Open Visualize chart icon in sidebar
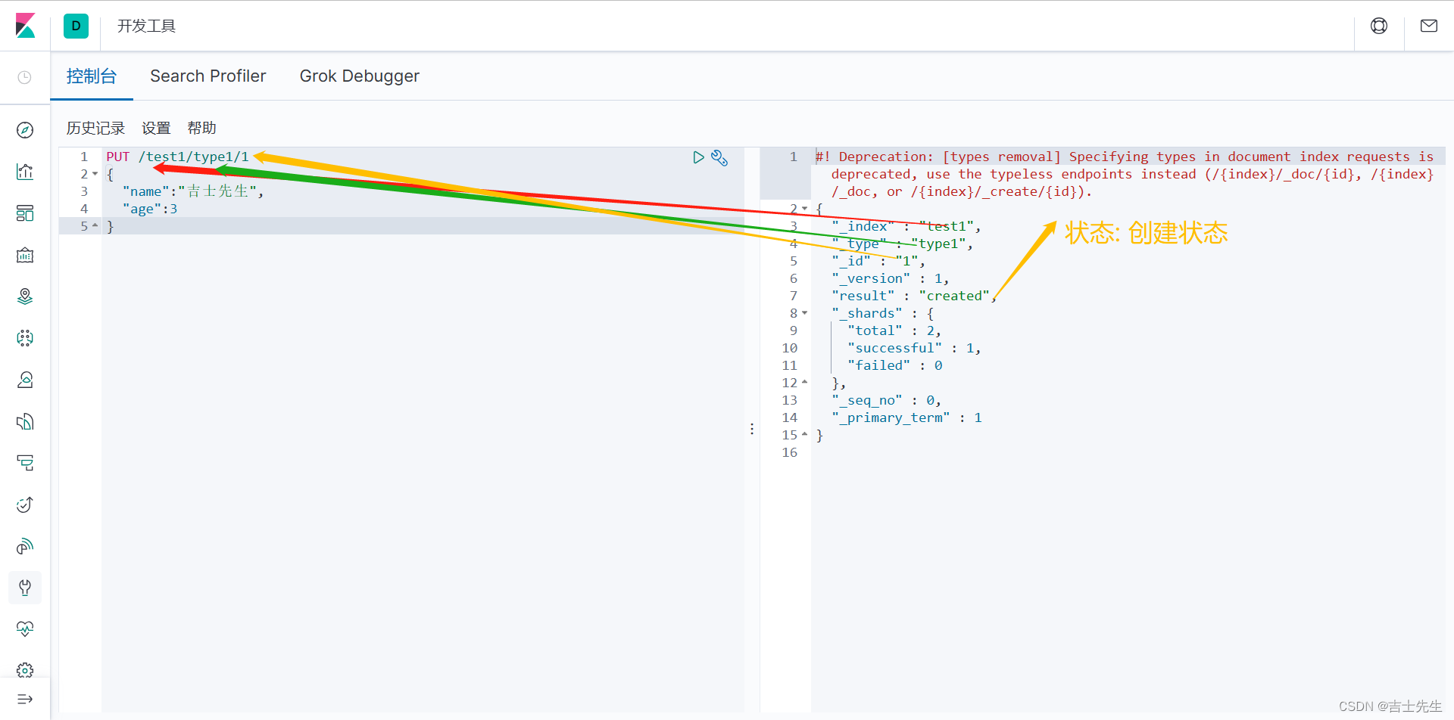Screen dimensions: 1454x720 tap(25, 172)
